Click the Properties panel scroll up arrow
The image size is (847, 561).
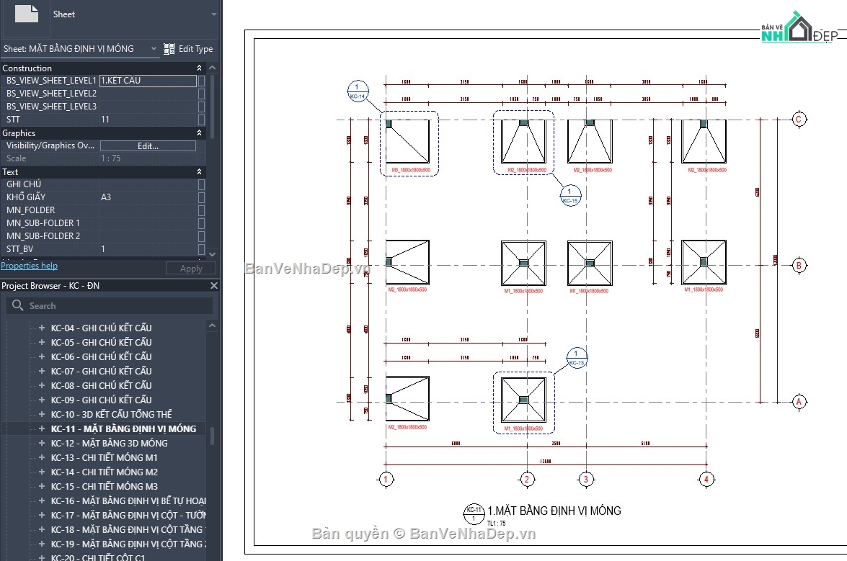(212, 68)
